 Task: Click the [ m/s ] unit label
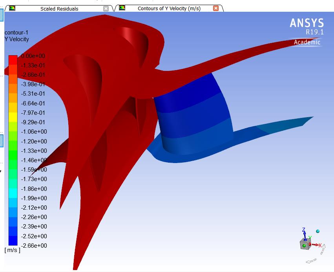click(12, 250)
